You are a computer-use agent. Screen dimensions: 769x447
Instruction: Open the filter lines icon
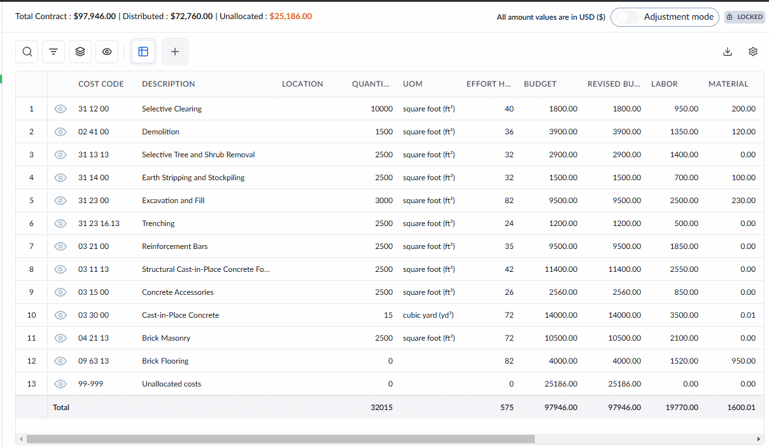(x=53, y=52)
